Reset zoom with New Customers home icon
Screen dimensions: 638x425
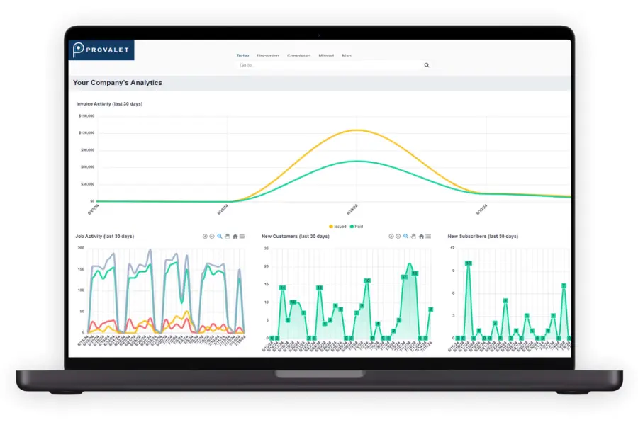421,237
